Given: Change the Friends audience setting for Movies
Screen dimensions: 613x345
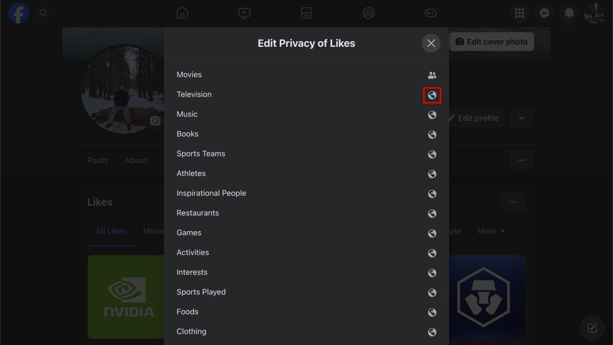Looking at the screenshot, I should [432, 75].
